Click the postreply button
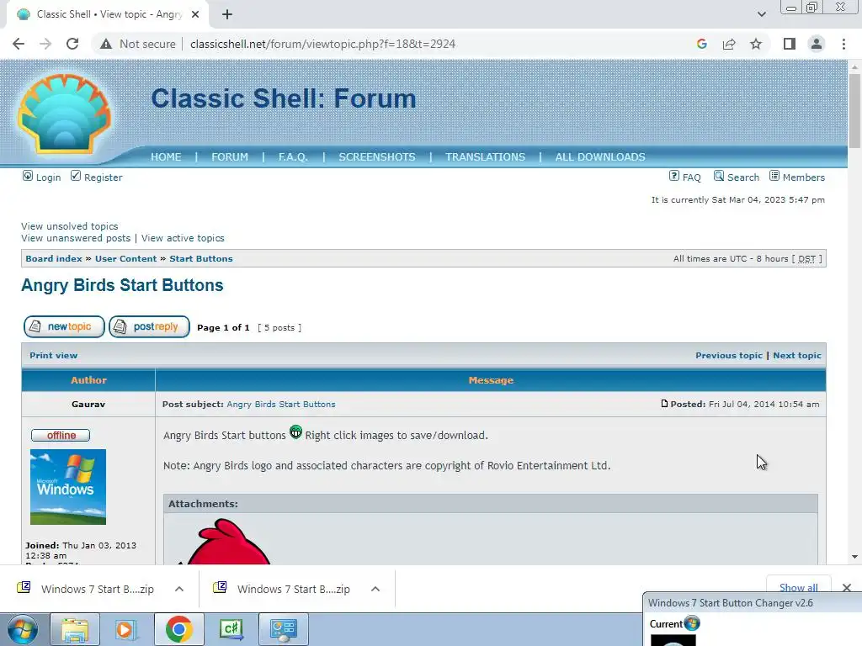The image size is (862, 646). (150, 327)
